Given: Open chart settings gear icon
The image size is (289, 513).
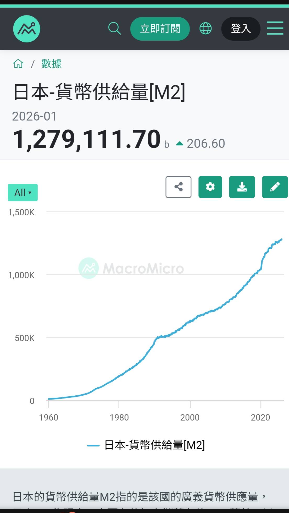Looking at the screenshot, I should click(210, 187).
